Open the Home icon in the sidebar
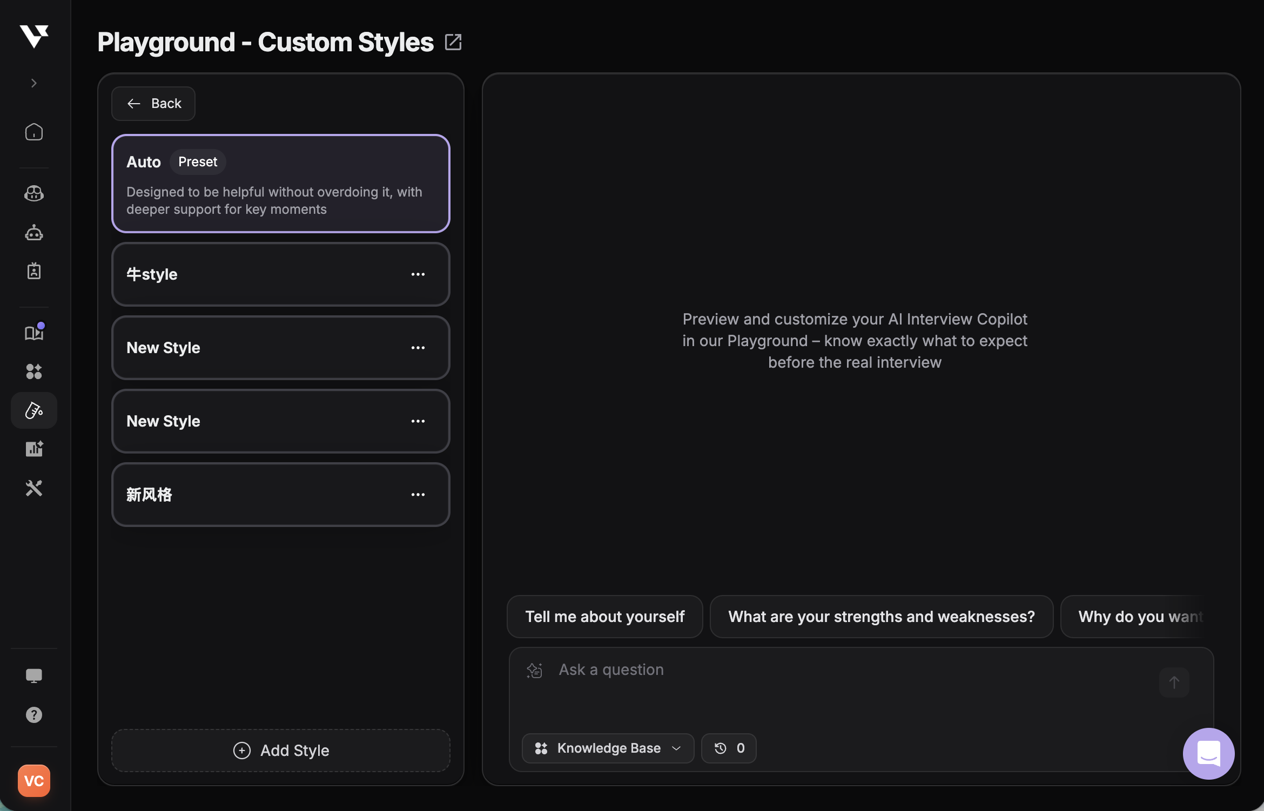 click(x=34, y=132)
